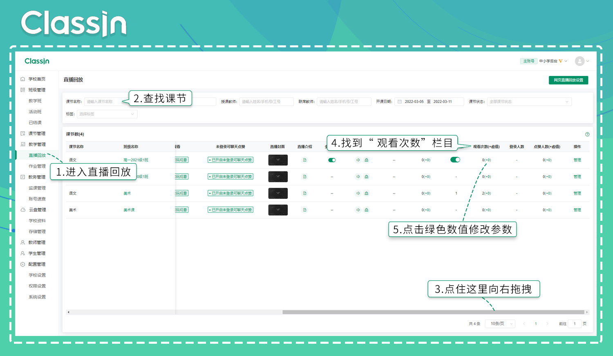Open 活动班 in sidebar
Image resolution: width=613 pixels, height=356 pixels.
click(35, 111)
